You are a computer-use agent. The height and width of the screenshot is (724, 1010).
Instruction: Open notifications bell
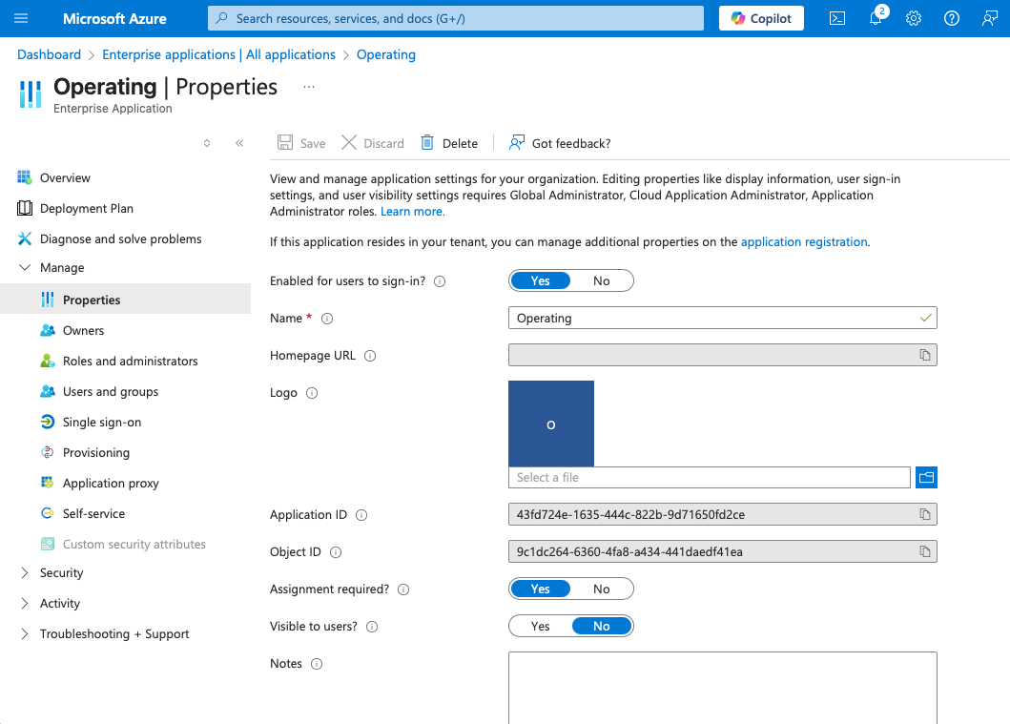click(876, 18)
